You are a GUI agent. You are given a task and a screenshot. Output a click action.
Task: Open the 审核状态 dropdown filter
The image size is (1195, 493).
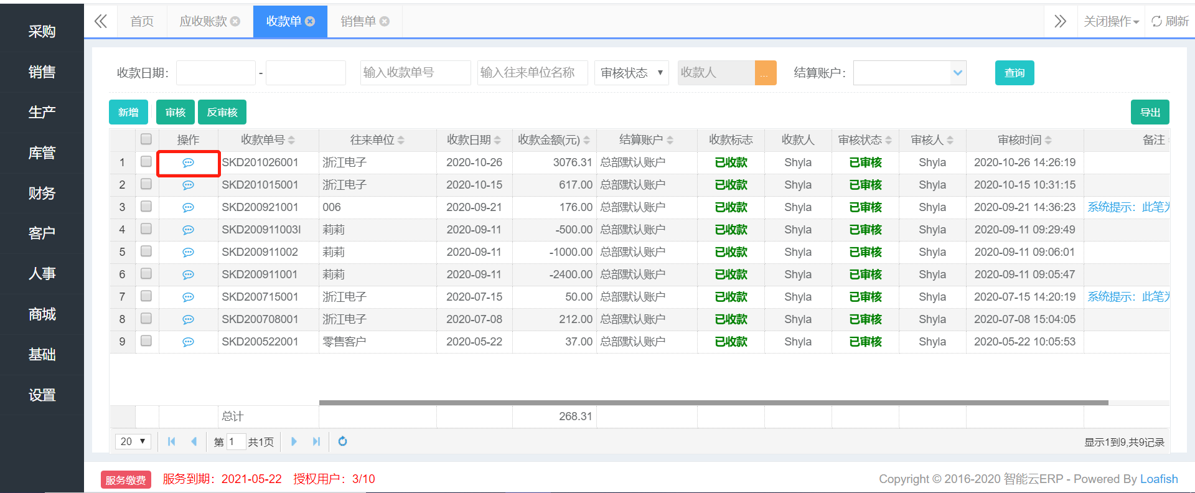click(632, 73)
